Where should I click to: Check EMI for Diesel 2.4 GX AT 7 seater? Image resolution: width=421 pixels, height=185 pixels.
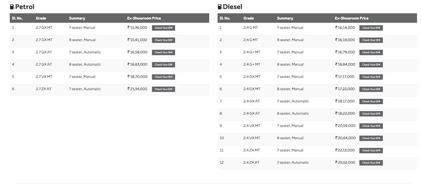tap(371, 101)
